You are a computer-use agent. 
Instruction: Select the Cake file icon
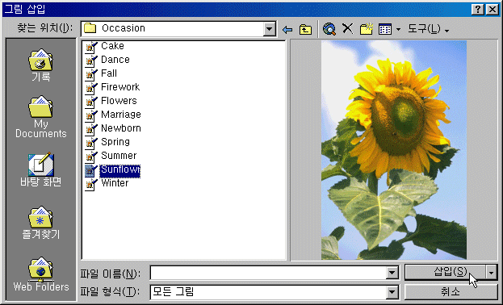tap(90, 47)
